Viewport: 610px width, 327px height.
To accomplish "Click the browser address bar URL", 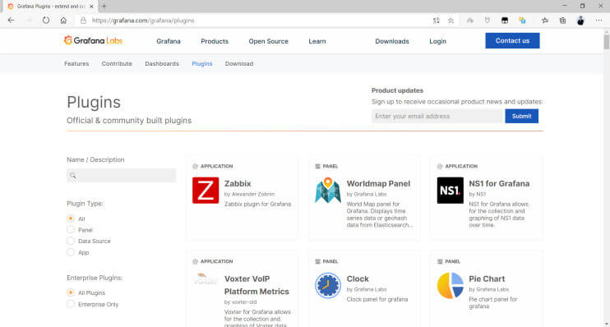I will [x=143, y=21].
